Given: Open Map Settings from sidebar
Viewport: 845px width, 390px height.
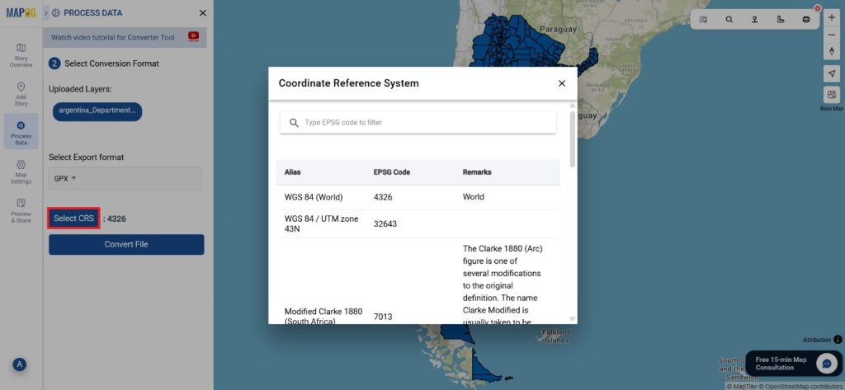Looking at the screenshot, I should tap(21, 171).
